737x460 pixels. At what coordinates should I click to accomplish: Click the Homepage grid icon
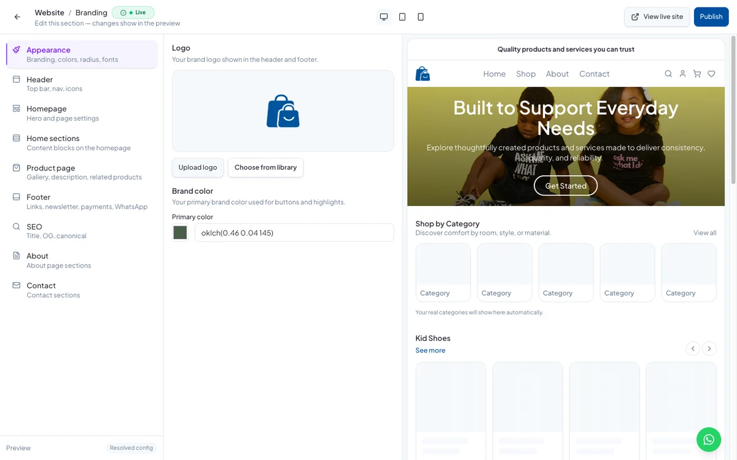pyautogui.click(x=17, y=109)
